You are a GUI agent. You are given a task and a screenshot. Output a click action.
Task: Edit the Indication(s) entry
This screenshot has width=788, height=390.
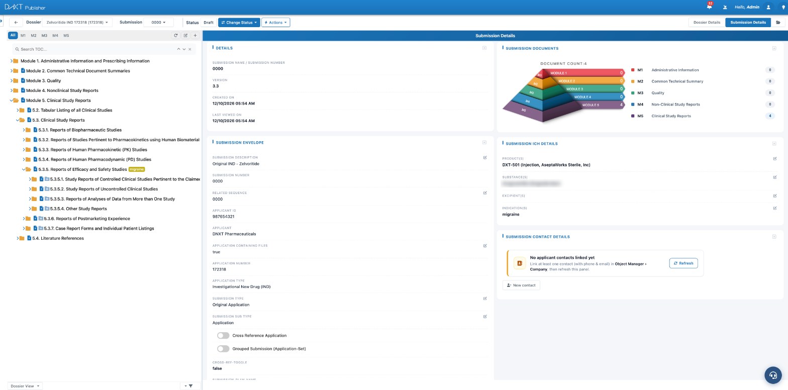click(x=775, y=208)
